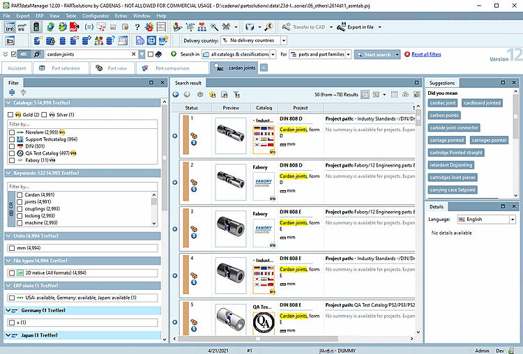
Task: Click the traffic light icon in the toolbar
Action: tap(36, 27)
